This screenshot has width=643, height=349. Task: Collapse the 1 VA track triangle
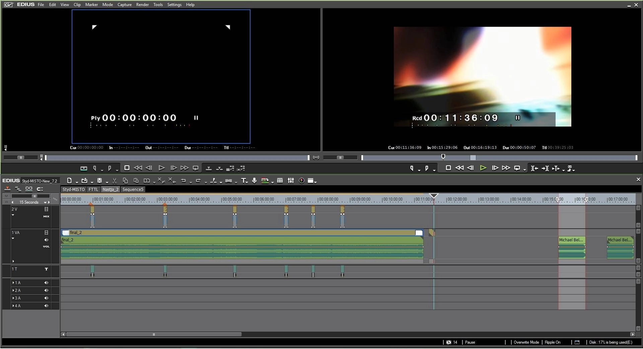click(x=13, y=238)
